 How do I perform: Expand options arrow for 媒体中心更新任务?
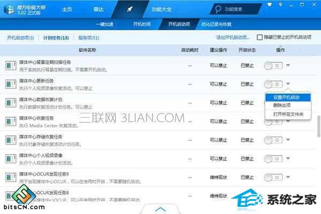click(x=288, y=84)
